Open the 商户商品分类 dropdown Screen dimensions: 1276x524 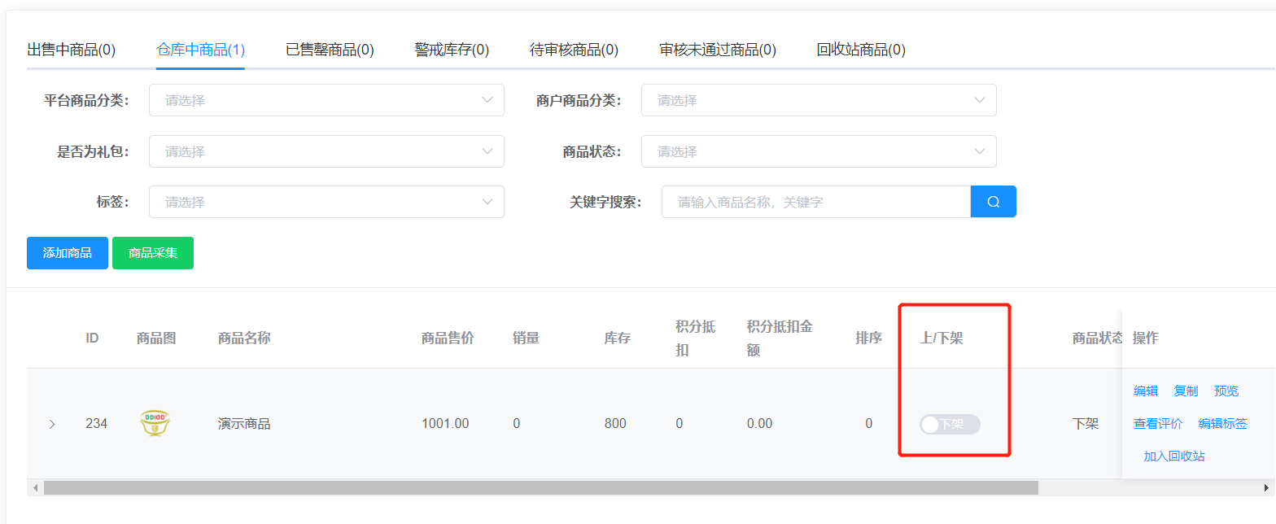(818, 100)
